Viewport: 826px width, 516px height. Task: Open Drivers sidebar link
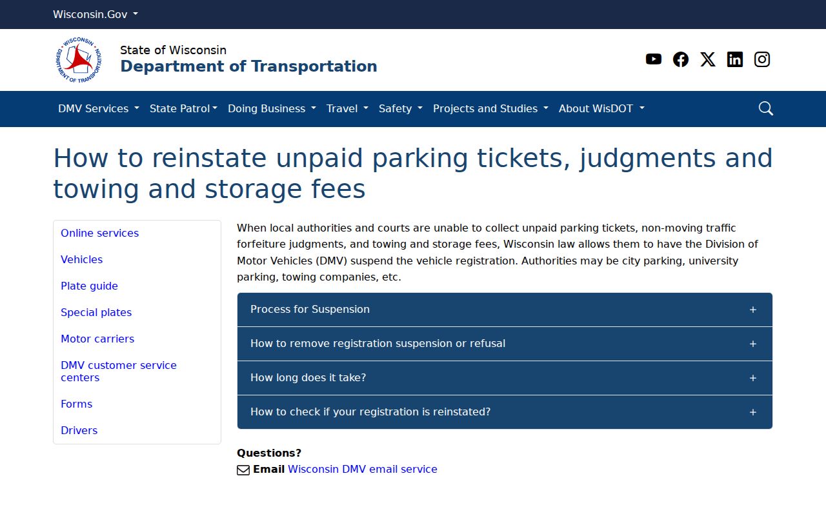tap(79, 431)
